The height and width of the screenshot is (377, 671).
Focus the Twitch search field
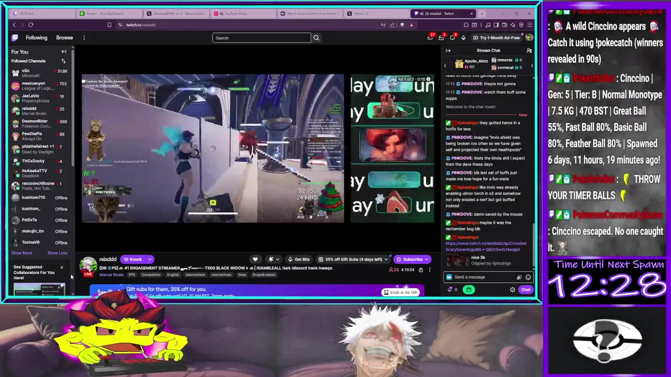click(x=262, y=38)
